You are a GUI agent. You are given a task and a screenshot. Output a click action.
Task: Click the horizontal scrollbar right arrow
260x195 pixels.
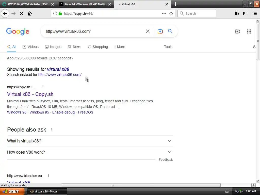[x=253, y=185]
